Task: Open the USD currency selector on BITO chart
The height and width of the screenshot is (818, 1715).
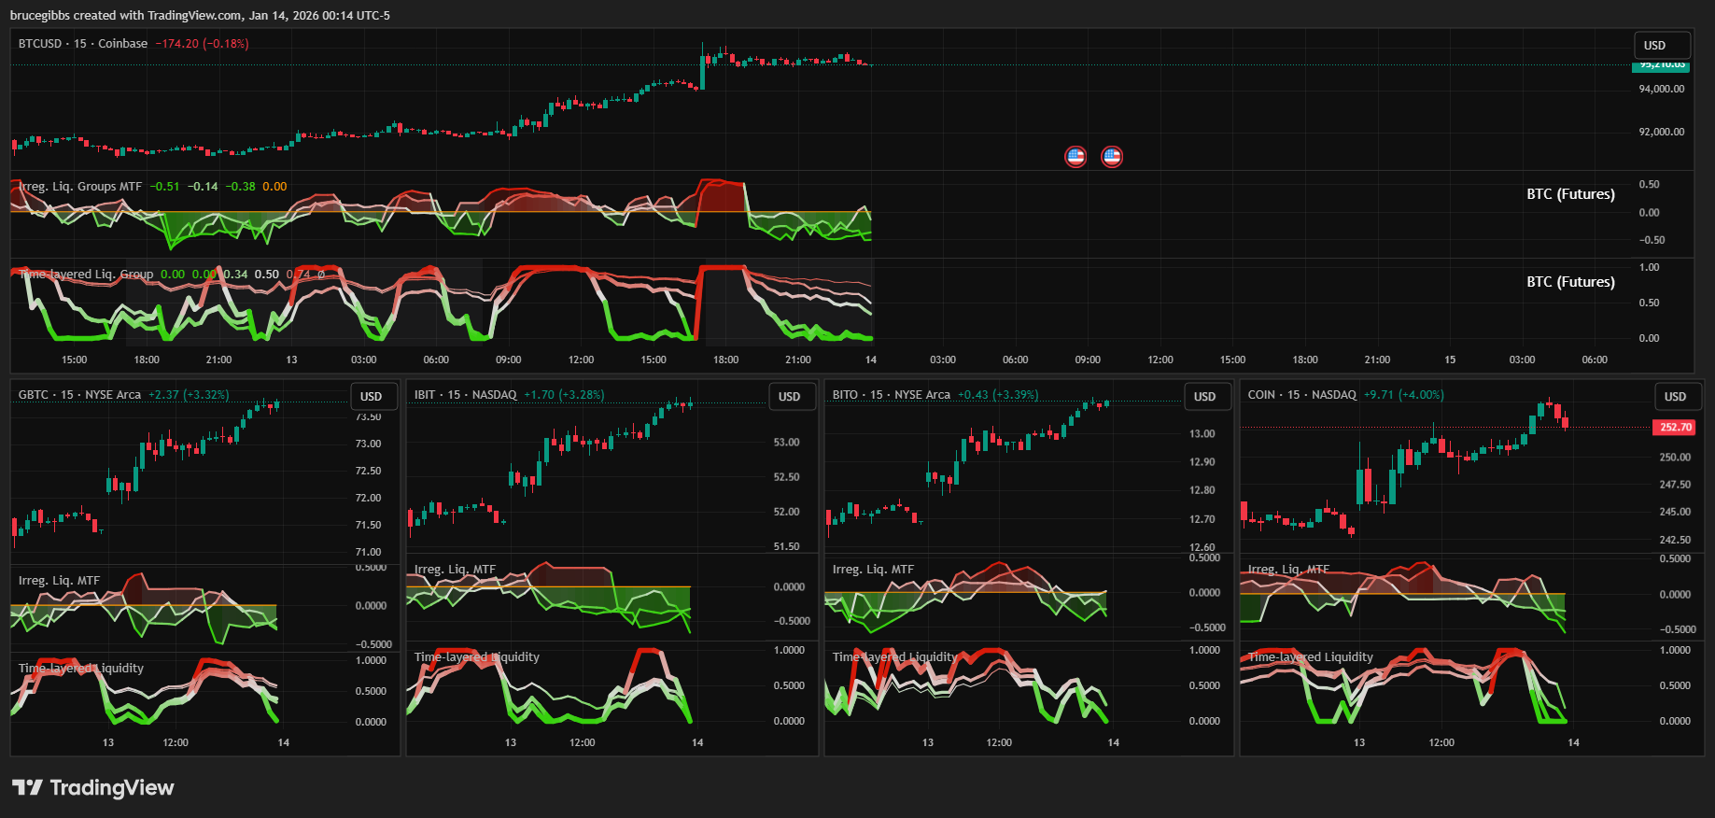Action: [1205, 396]
